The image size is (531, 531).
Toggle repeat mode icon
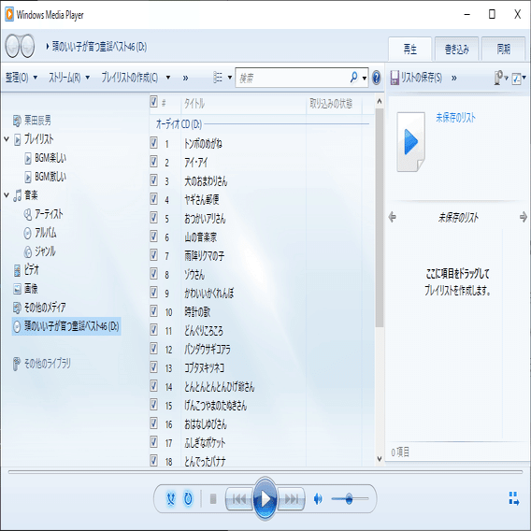[x=188, y=498]
